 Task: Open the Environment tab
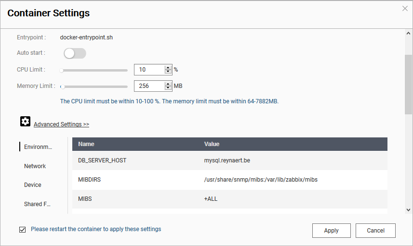coord(38,147)
